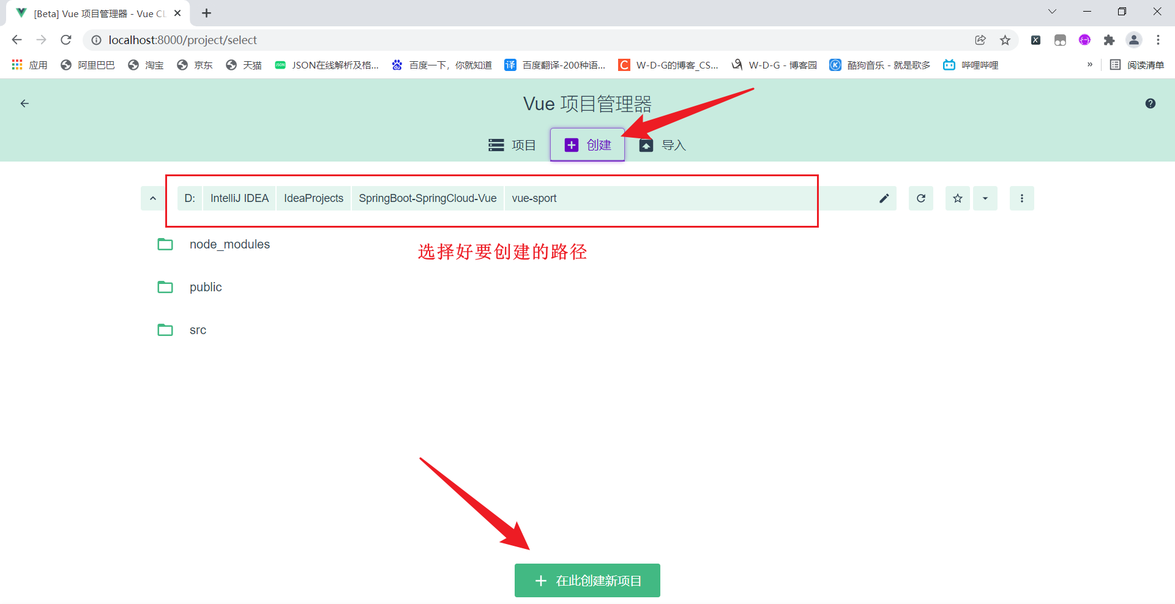Open the src folder icon
The width and height of the screenshot is (1175, 604).
[x=165, y=329]
